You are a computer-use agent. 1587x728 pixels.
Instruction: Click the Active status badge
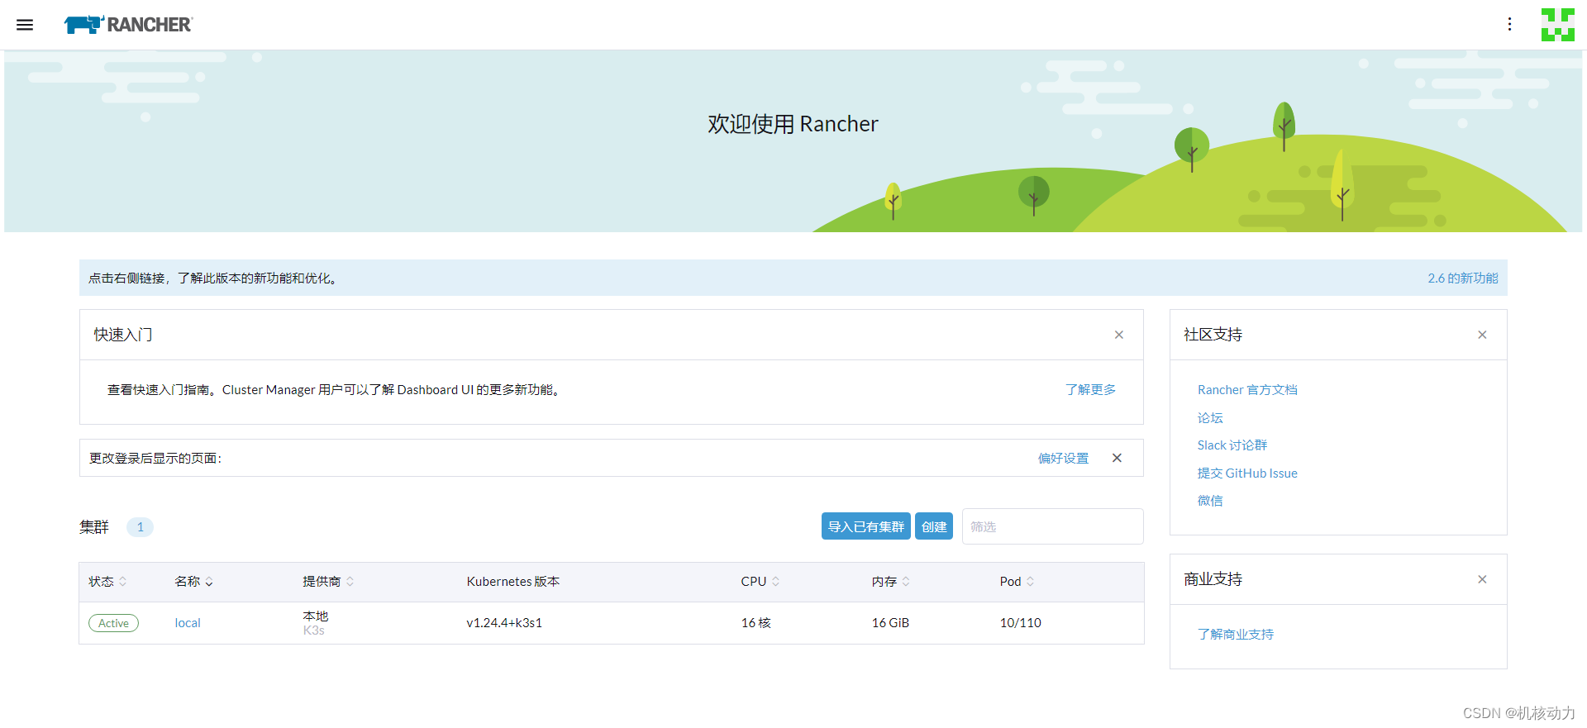(113, 623)
